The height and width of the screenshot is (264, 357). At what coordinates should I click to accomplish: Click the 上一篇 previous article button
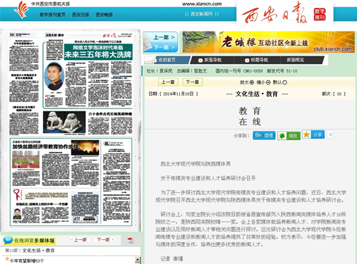[x=168, y=82]
